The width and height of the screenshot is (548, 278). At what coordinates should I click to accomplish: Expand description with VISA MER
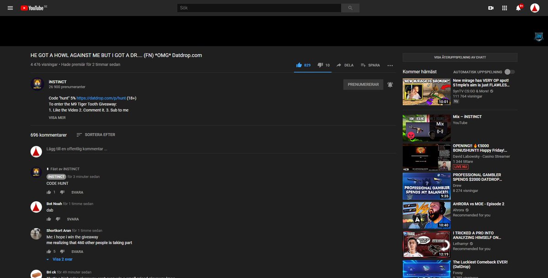(57, 118)
